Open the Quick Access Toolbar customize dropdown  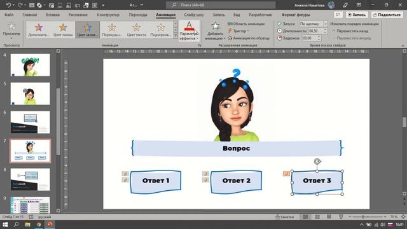103,5
